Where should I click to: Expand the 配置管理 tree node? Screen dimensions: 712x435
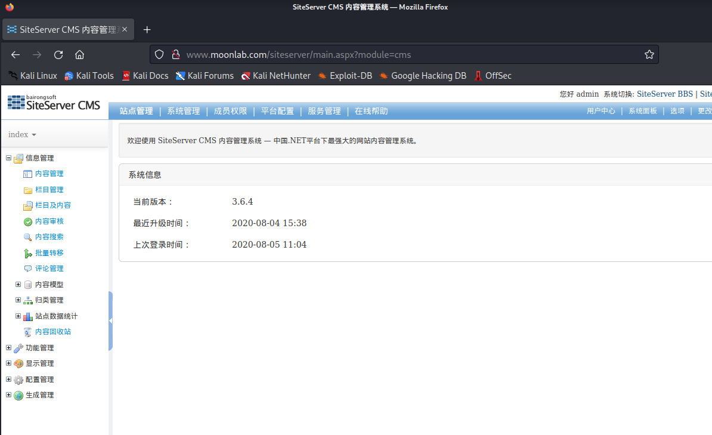(8, 379)
